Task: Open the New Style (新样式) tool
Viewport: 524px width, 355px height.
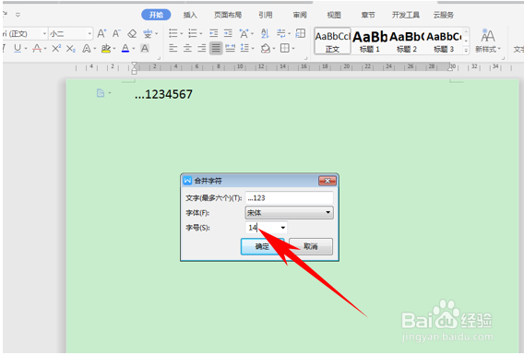Action: 488,41
